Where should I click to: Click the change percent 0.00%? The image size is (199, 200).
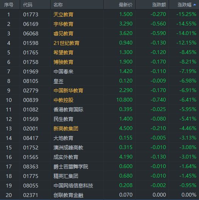coord(189,195)
